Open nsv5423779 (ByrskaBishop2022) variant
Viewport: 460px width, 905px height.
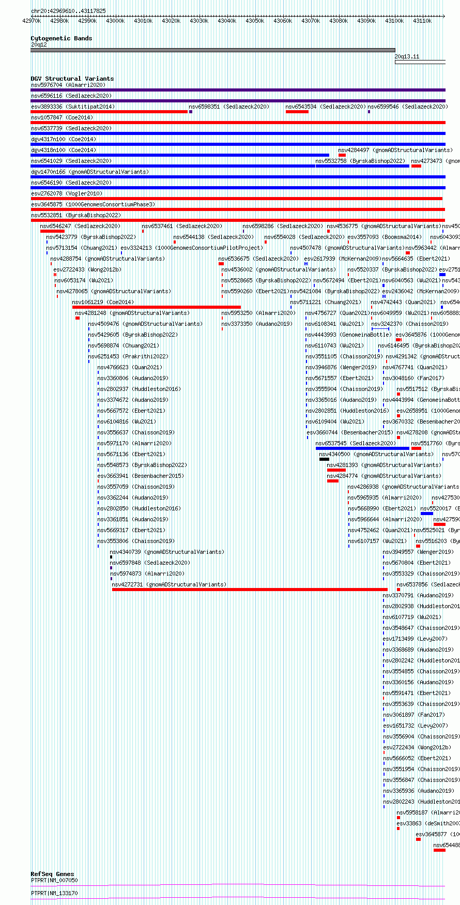[91, 237]
